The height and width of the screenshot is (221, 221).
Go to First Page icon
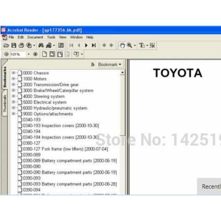pos(72,46)
